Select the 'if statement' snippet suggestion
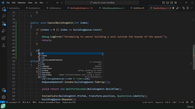Viewport: 195px width, 109px height. point(70,62)
